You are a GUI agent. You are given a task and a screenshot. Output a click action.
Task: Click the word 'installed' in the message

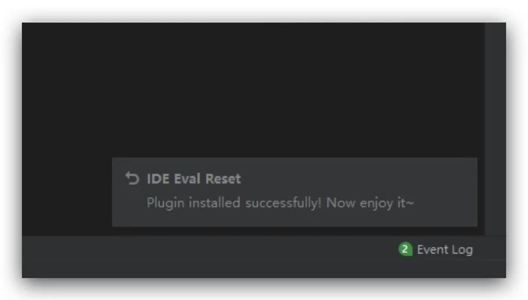tap(215, 203)
